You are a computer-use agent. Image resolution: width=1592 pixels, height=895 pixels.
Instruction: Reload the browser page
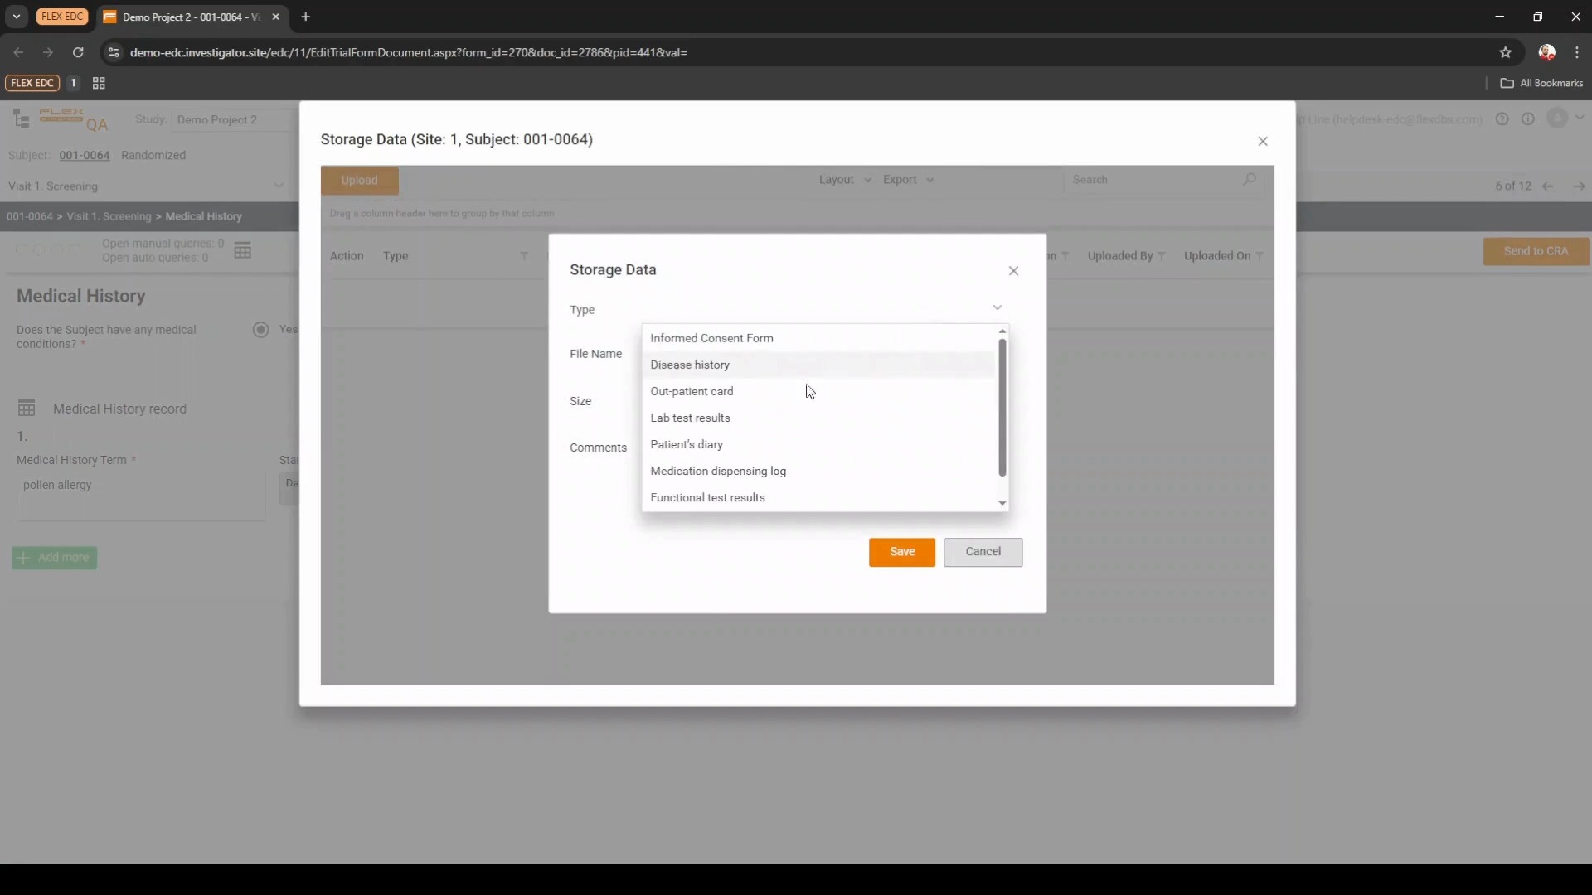coord(78,52)
